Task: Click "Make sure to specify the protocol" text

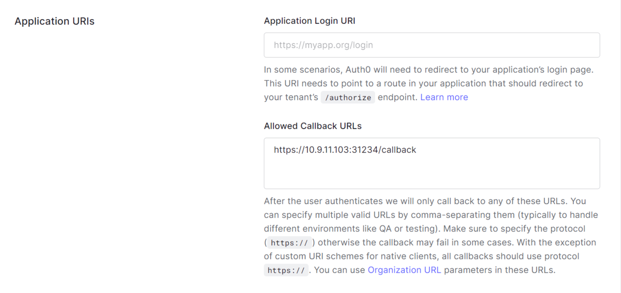Action: pos(515,228)
